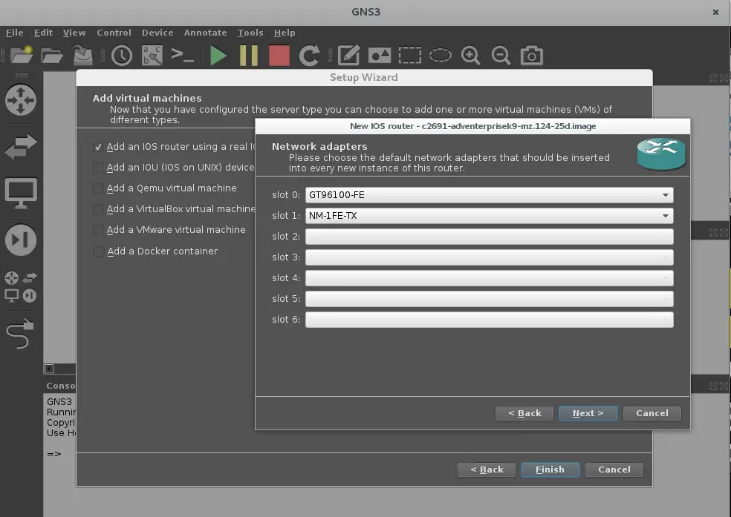Click the Insert a picture toolbar icon

pos(379,56)
